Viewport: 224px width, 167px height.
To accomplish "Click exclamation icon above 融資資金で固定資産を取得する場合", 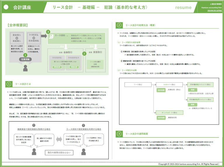I will click(x=34, y=125).
